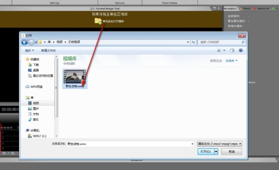
Task: Open the Organize (组织) menu
Action: coord(29,51)
